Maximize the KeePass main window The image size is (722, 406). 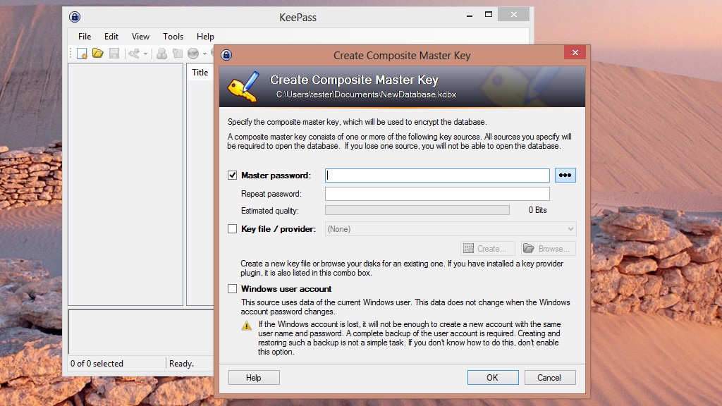click(x=489, y=15)
